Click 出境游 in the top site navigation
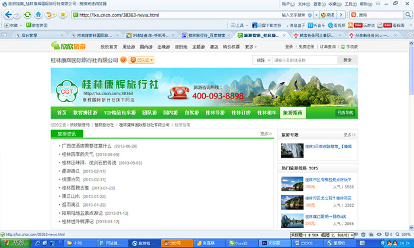 pyautogui.click(x=164, y=47)
